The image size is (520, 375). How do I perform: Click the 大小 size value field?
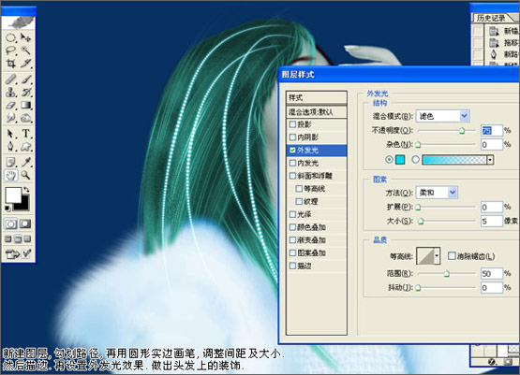pyautogui.click(x=492, y=221)
